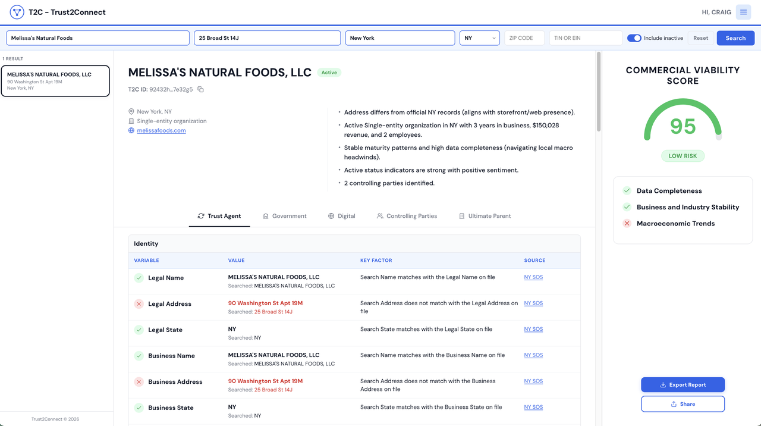This screenshot has width=761, height=426.
Task: Open the hamburger menu icon
Action: click(x=743, y=12)
